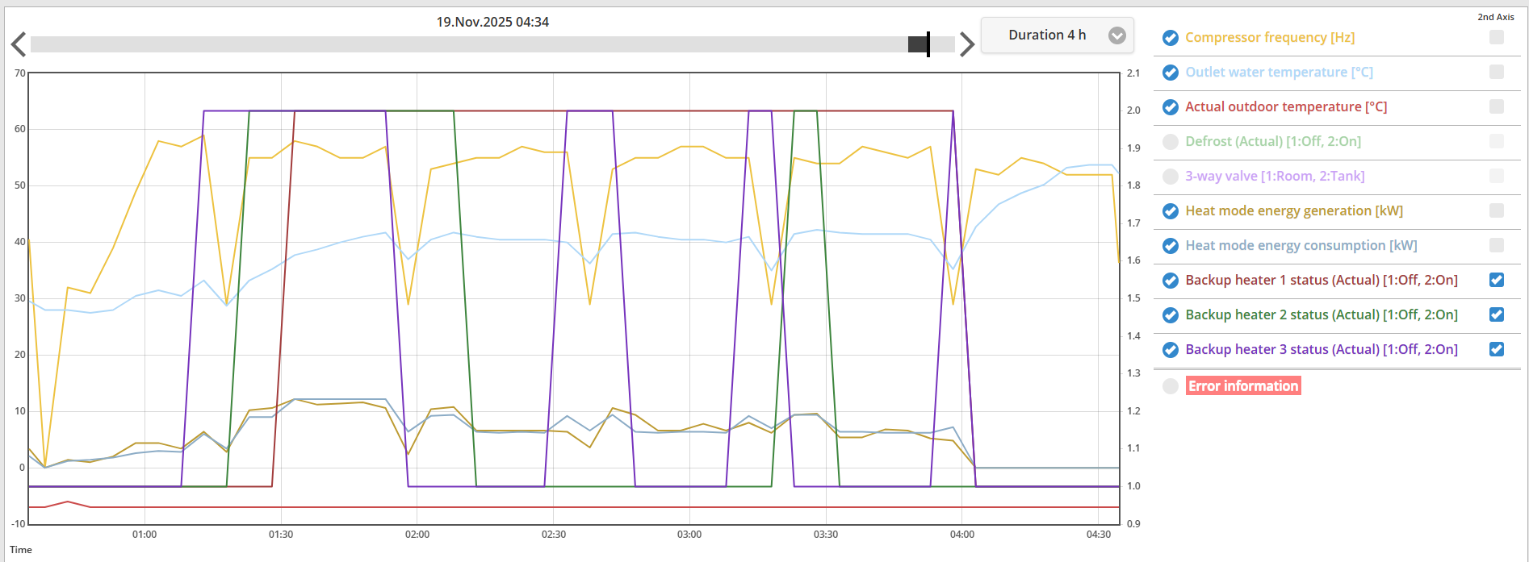Uncheck 2nd Axis for Backup heater 1
Viewport: 1529px width, 562px height.
click(1496, 280)
